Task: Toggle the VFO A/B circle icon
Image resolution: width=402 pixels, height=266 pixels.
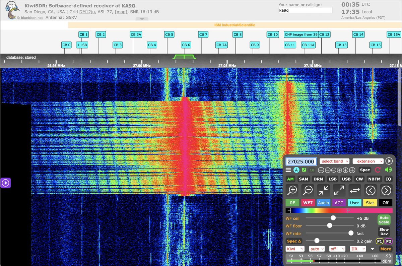Action: [296, 170]
